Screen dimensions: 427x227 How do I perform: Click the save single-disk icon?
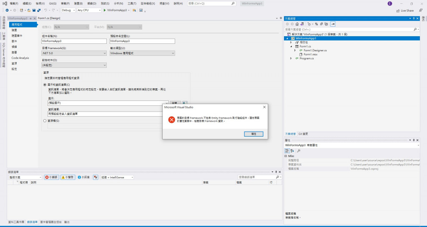tap(34, 10)
